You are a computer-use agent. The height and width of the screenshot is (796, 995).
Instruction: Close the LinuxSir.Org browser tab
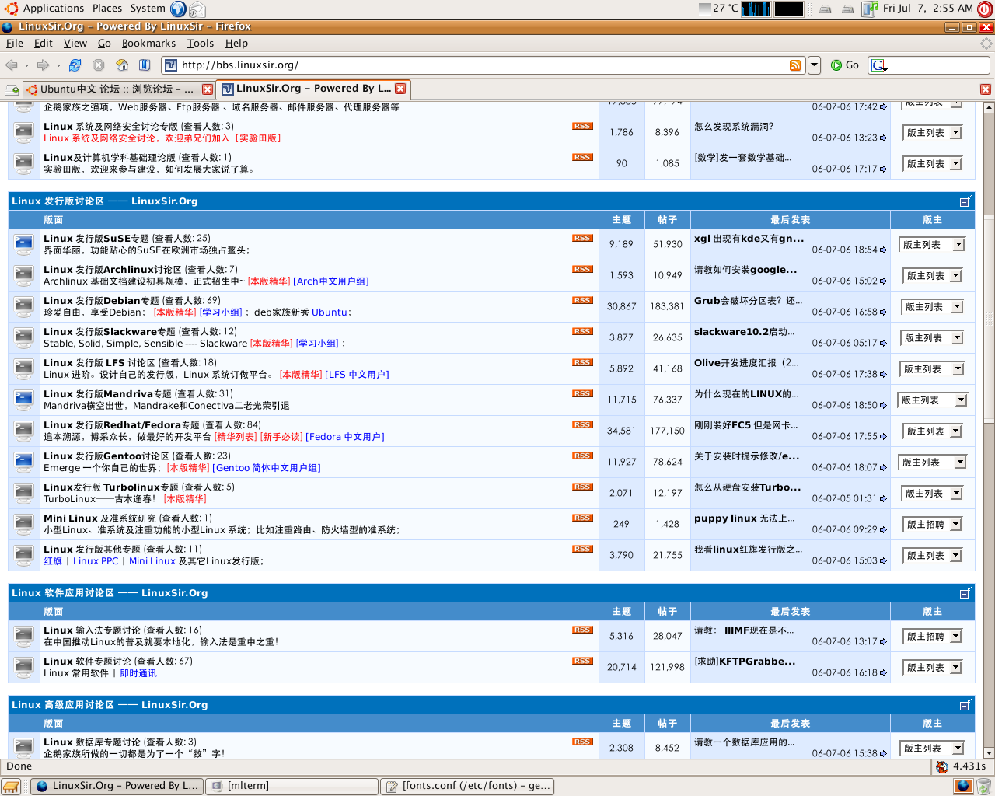click(400, 89)
